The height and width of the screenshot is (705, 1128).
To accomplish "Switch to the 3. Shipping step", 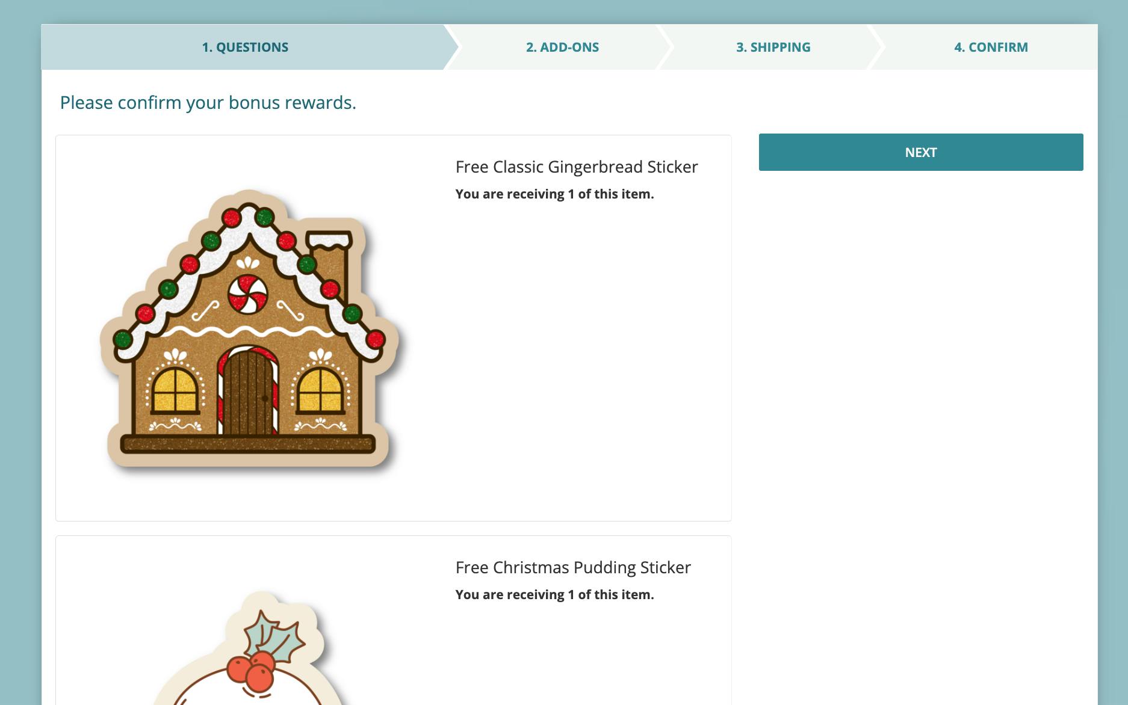I will pos(773,47).
